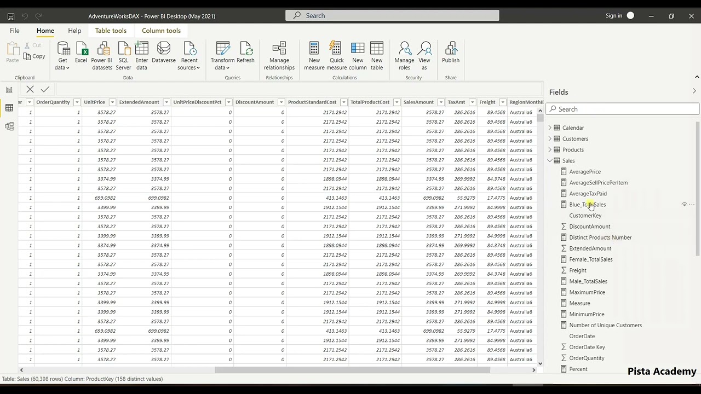
Task: Click Sign in
Action: point(614,16)
